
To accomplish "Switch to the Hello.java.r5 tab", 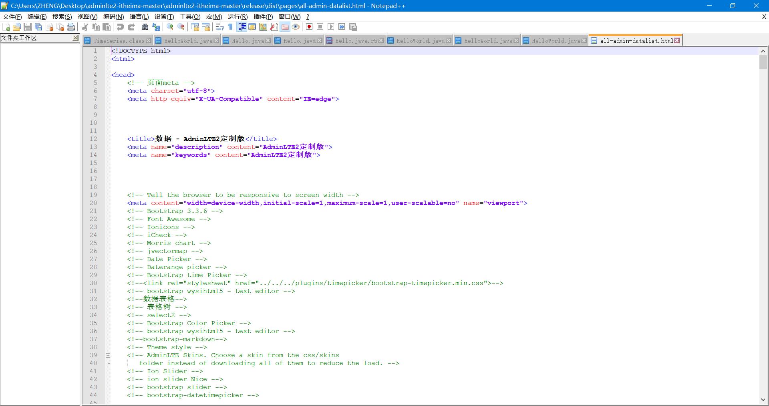I will (356, 41).
